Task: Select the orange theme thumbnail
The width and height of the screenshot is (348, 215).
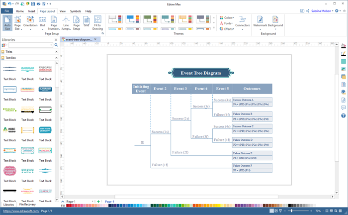Action: coord(185,19)
